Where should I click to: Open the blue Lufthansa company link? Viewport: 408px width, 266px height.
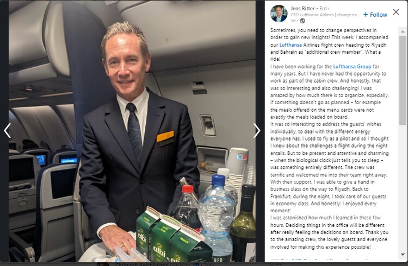pos(290,45)
